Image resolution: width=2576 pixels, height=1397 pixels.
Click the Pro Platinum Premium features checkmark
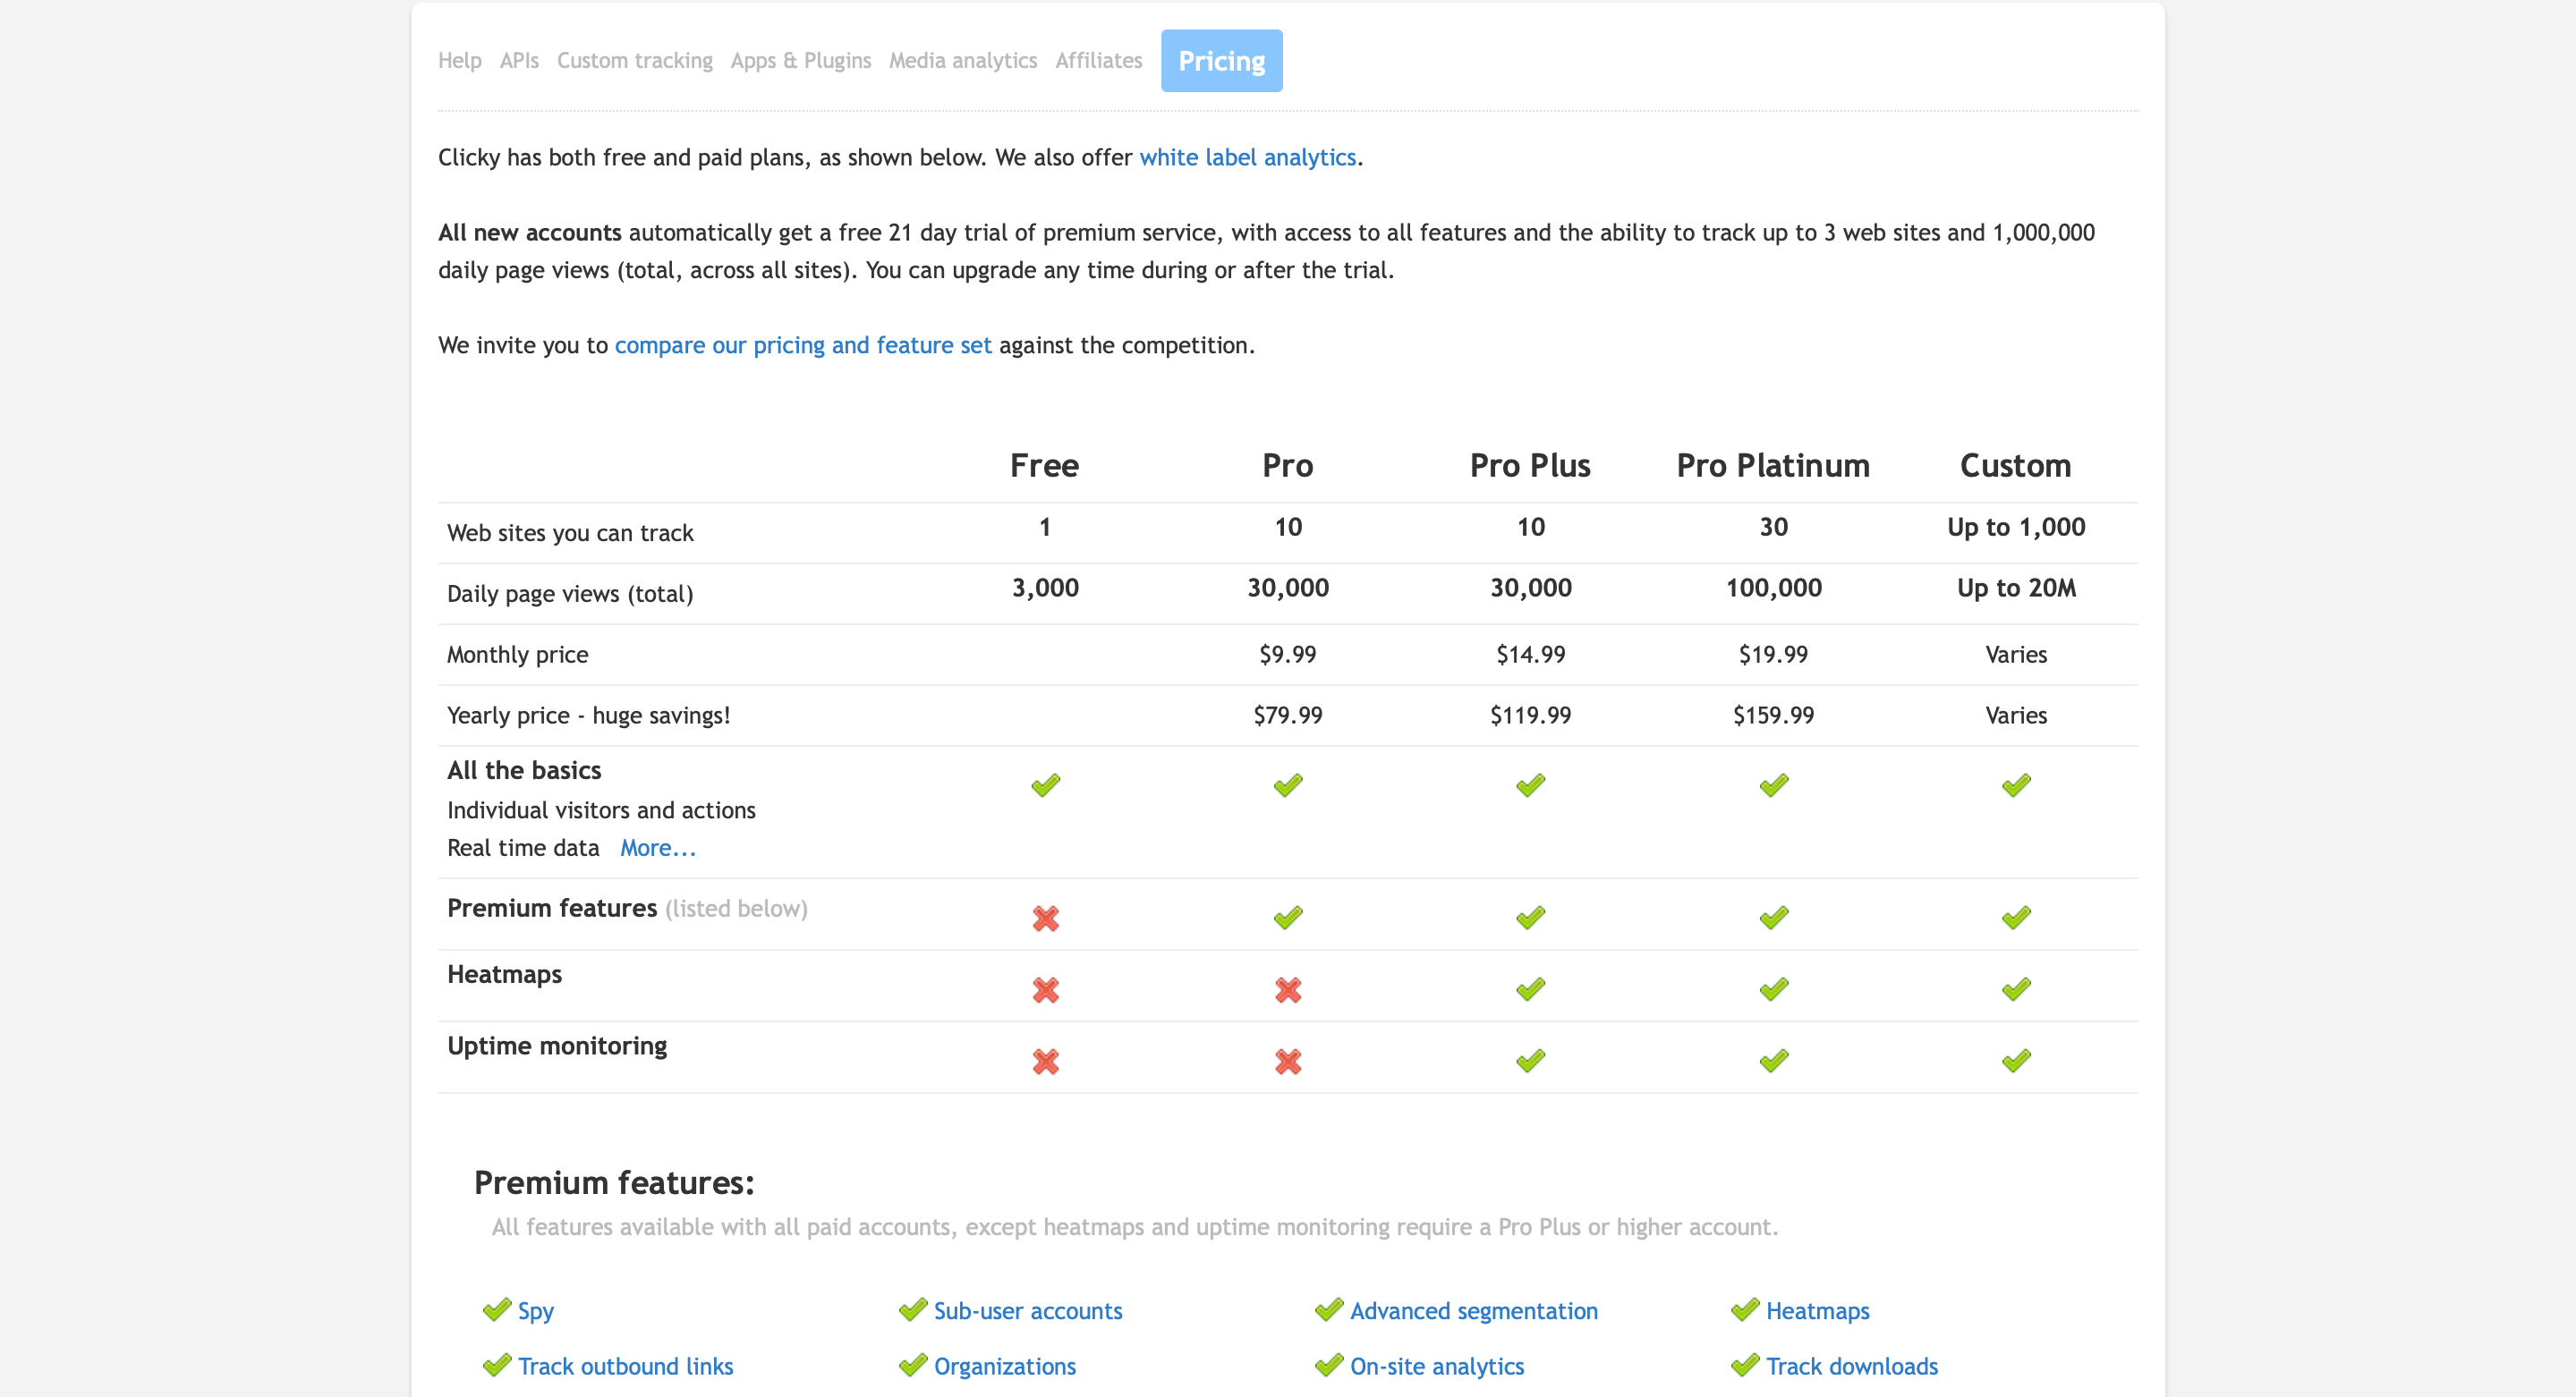(x=1773, y=918)
